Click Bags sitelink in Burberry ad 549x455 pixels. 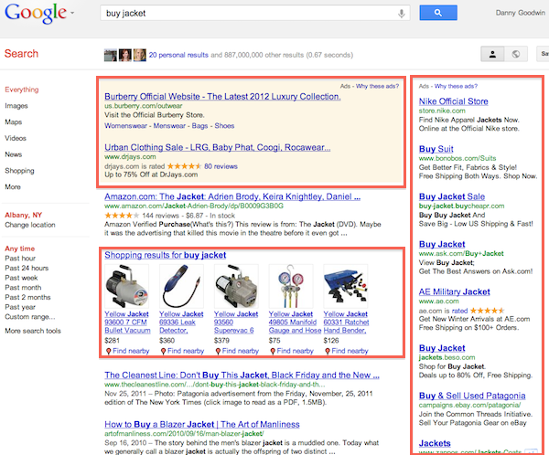(x=199, y=126)
